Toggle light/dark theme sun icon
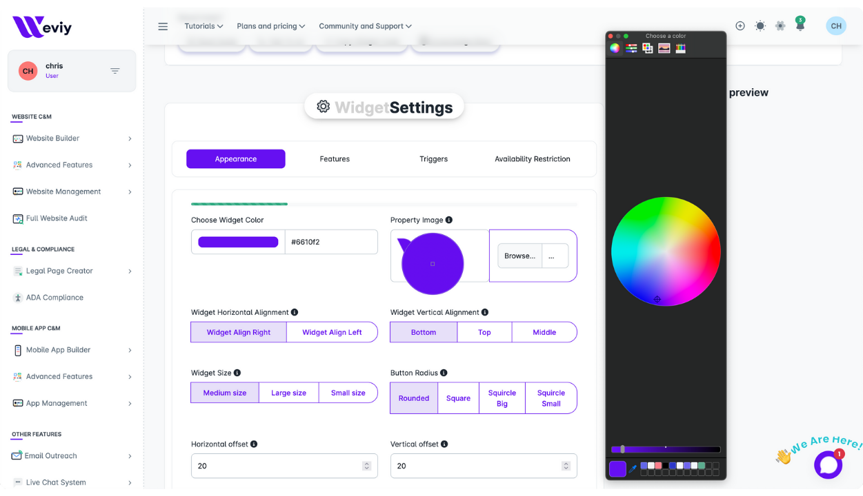 click(x=760, y=26)
